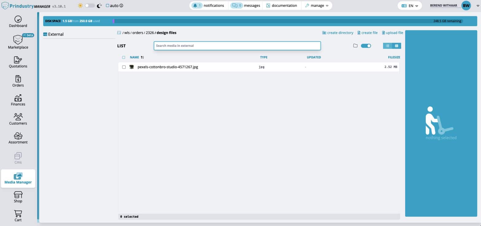Click the create directory link
Screen dimensions: 481x226
(x=338, y=33)
